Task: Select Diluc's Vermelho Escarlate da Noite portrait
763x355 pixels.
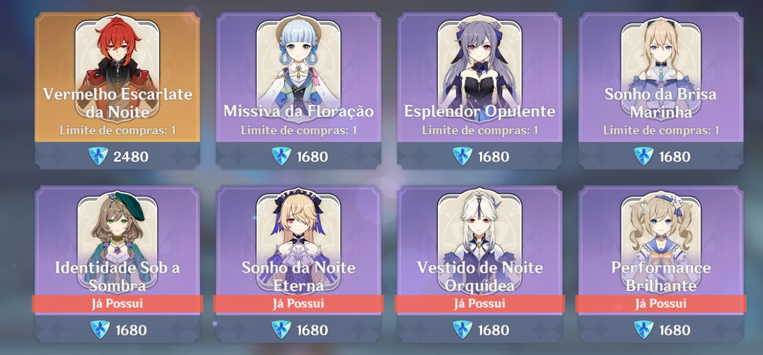Action: point(117,70)
